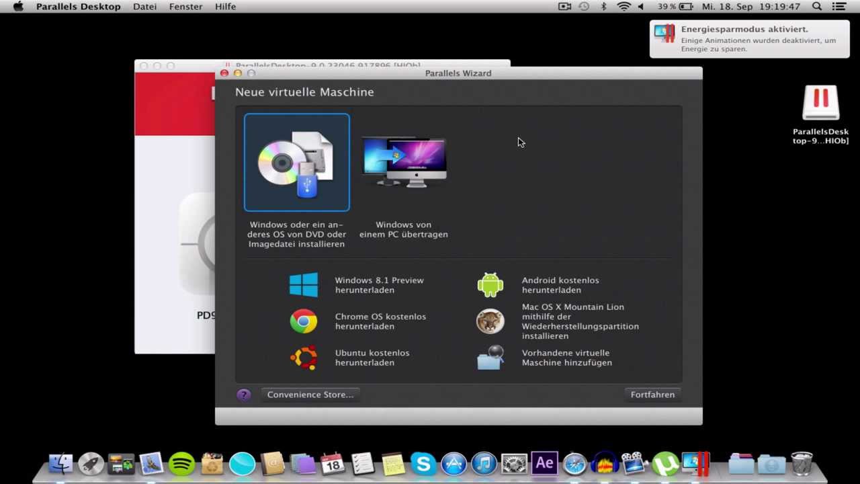Click the Windows 8.1 Preview logo icon
The width and height of the screenshot is (860, 484).
coord(304,285)
